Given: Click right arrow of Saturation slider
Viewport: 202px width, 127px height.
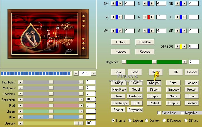Looking at the screenshot, I should pos(81,100).
